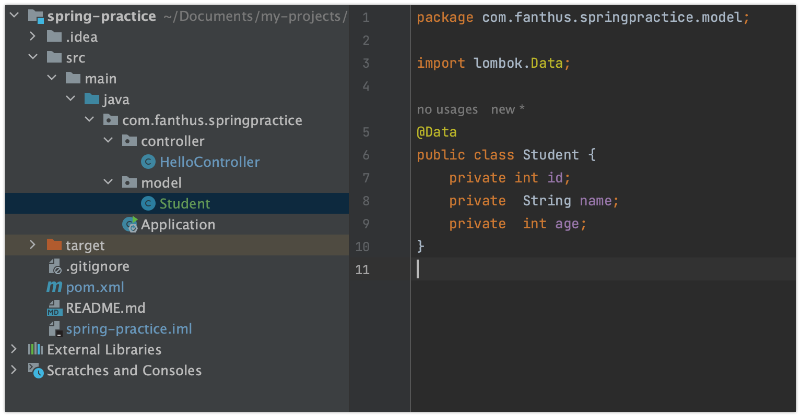Expand External Libraries node
Viewport: 801px width, 417px height.
click(14, 349)
